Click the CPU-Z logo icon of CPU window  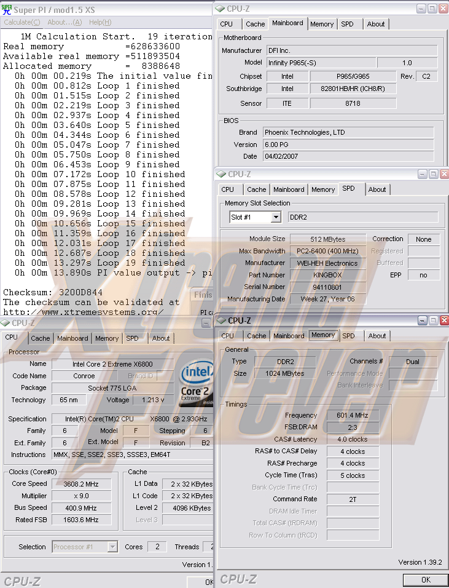click(x=5, y=323)
